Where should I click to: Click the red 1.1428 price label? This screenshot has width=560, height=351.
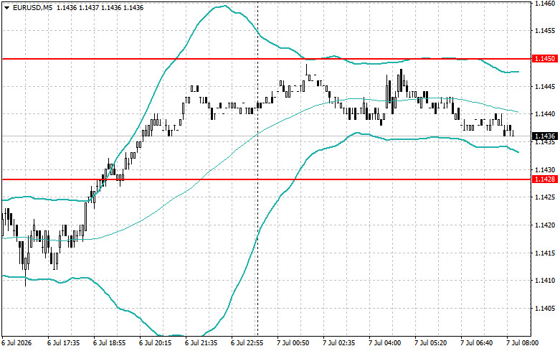pyautogui.click(x=544, y=179)
